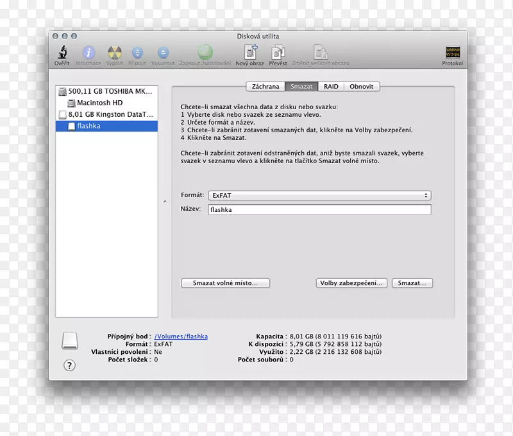Open Volby zabezpečení security options
The image size is (513, 436).
[x=351, y=283]
